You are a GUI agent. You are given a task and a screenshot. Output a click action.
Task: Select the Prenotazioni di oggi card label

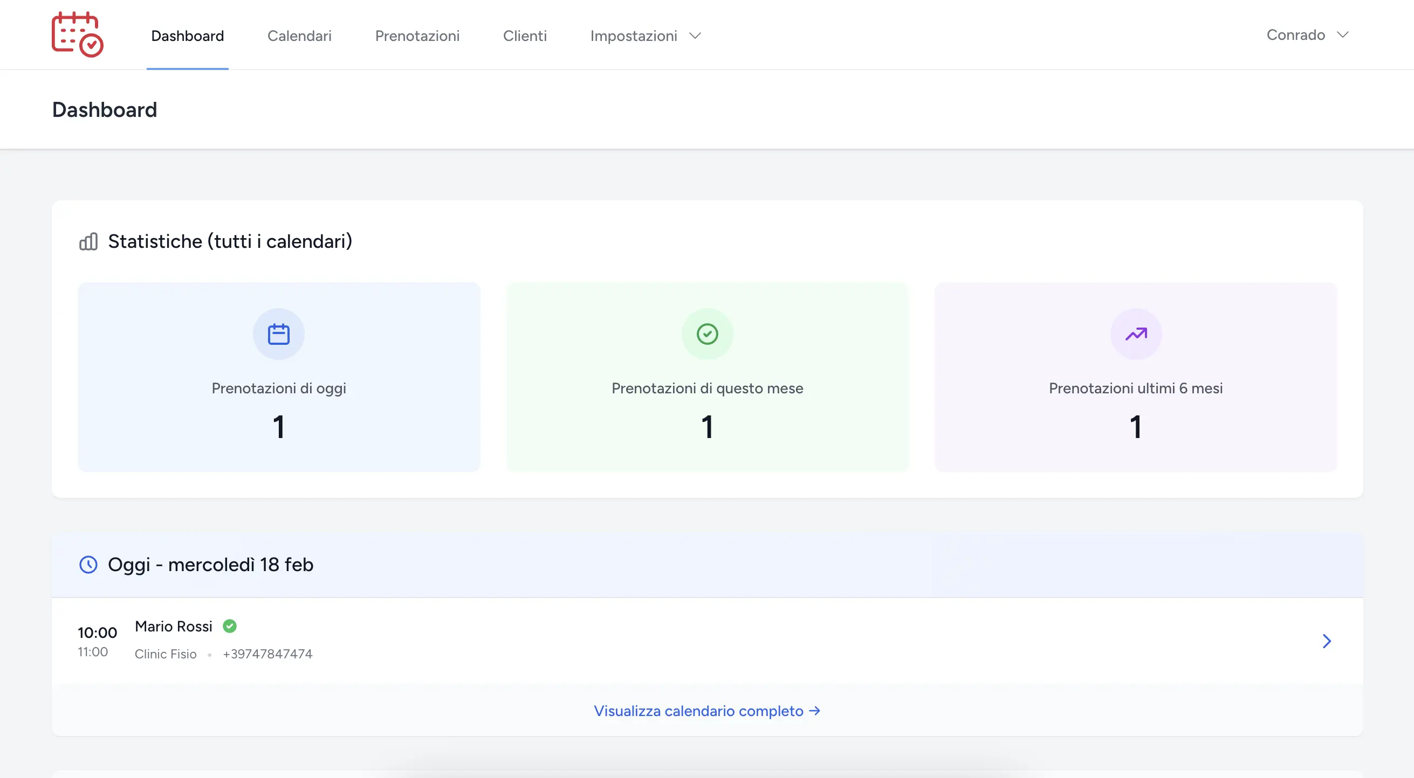pyautogui.click(x=279, y=388)
